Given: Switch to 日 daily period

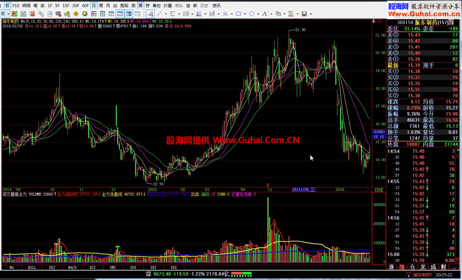Looking at the screenshot, I should [x=94, y=5].
